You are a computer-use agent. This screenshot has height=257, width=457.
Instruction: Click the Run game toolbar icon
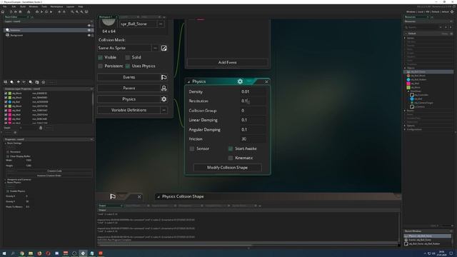41,12
